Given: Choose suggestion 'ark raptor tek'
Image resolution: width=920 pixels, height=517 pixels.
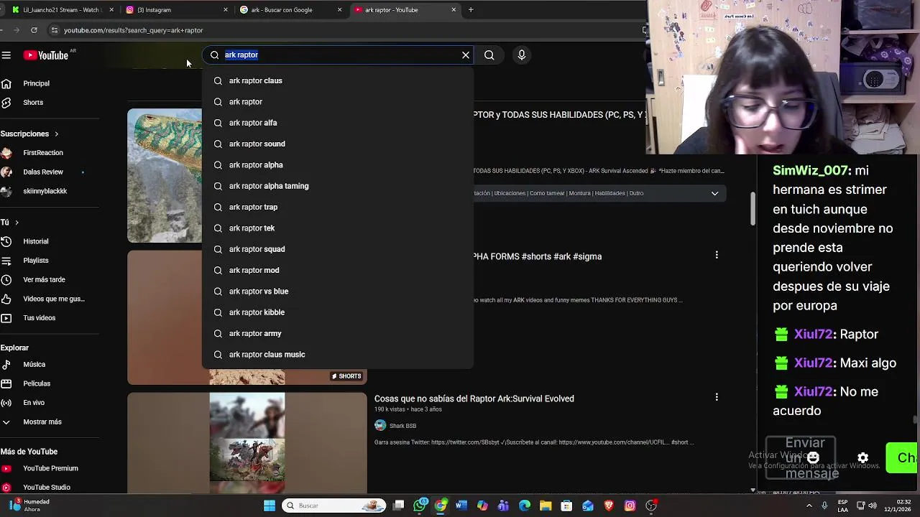Looking at the screenshot, I should pyautogui.click(x=338, y=228).
